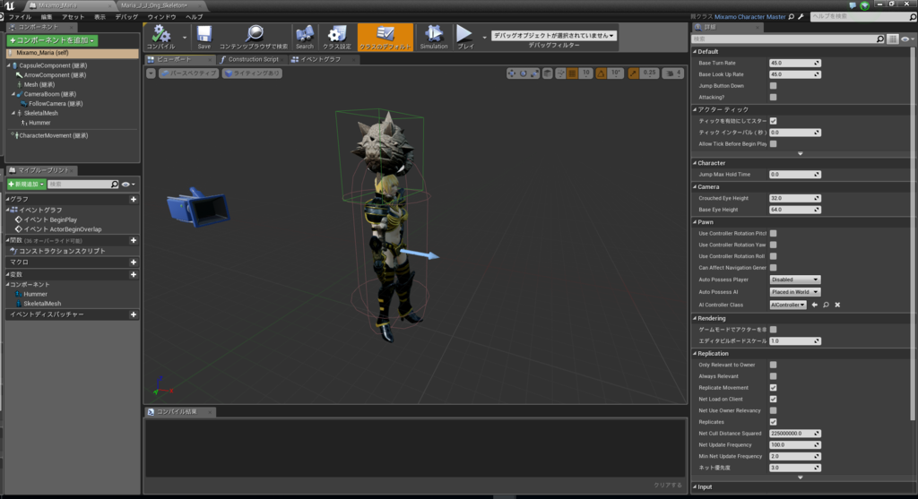918x499 pixels.
Task: Click the コンポーネントを追加 (Add Component) button
Action: pyautogui.click(x=52, y=40)
